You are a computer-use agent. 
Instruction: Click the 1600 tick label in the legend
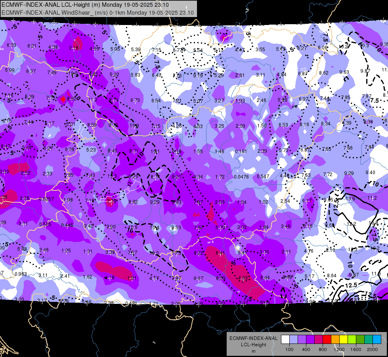(x=356, y=349)
